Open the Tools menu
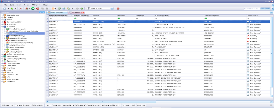 (26, 5)
